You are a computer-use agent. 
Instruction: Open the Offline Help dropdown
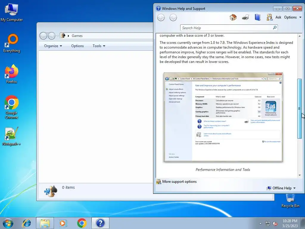coord(281,188)
